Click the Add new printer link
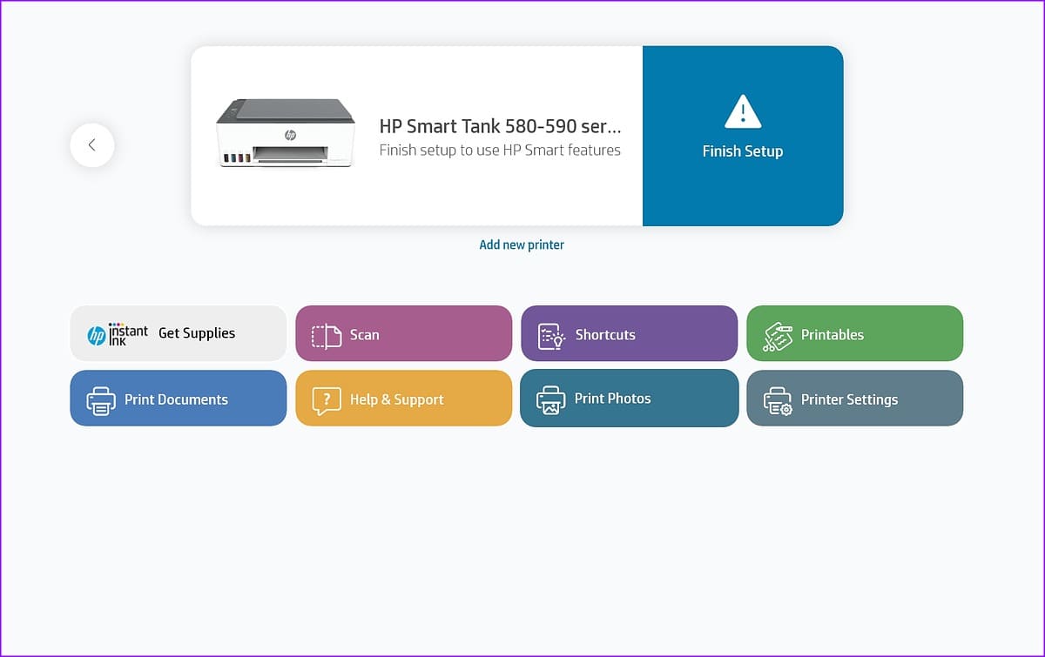 pyautogui.click(x=522, y=245)
